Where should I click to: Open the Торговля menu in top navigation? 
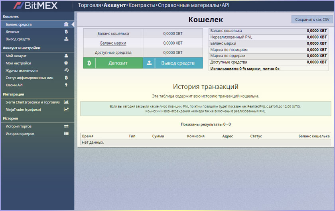[89, 6]
